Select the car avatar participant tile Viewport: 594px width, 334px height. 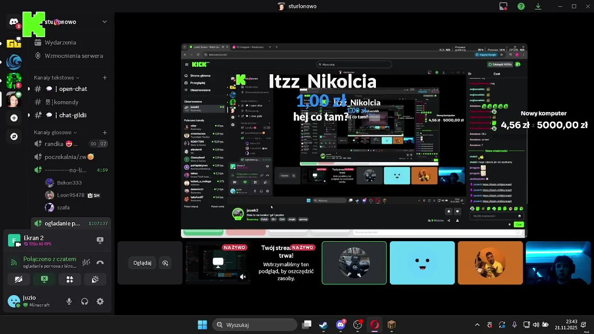pos(354,263)
